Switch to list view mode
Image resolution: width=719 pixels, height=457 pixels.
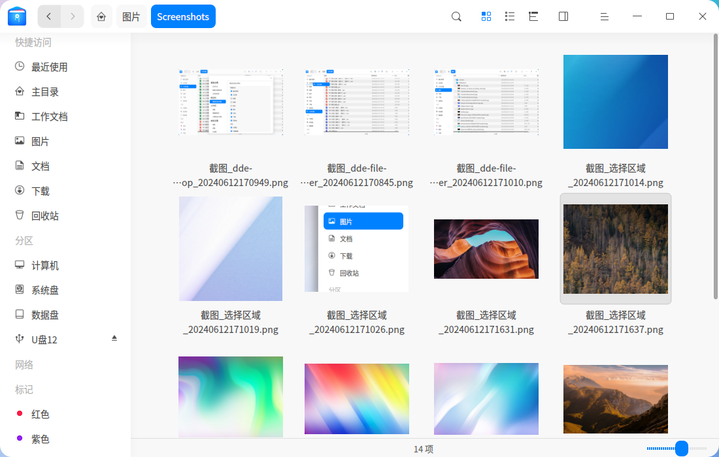[510, 16]
